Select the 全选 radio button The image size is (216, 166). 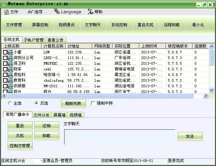(x=10, y=103)
